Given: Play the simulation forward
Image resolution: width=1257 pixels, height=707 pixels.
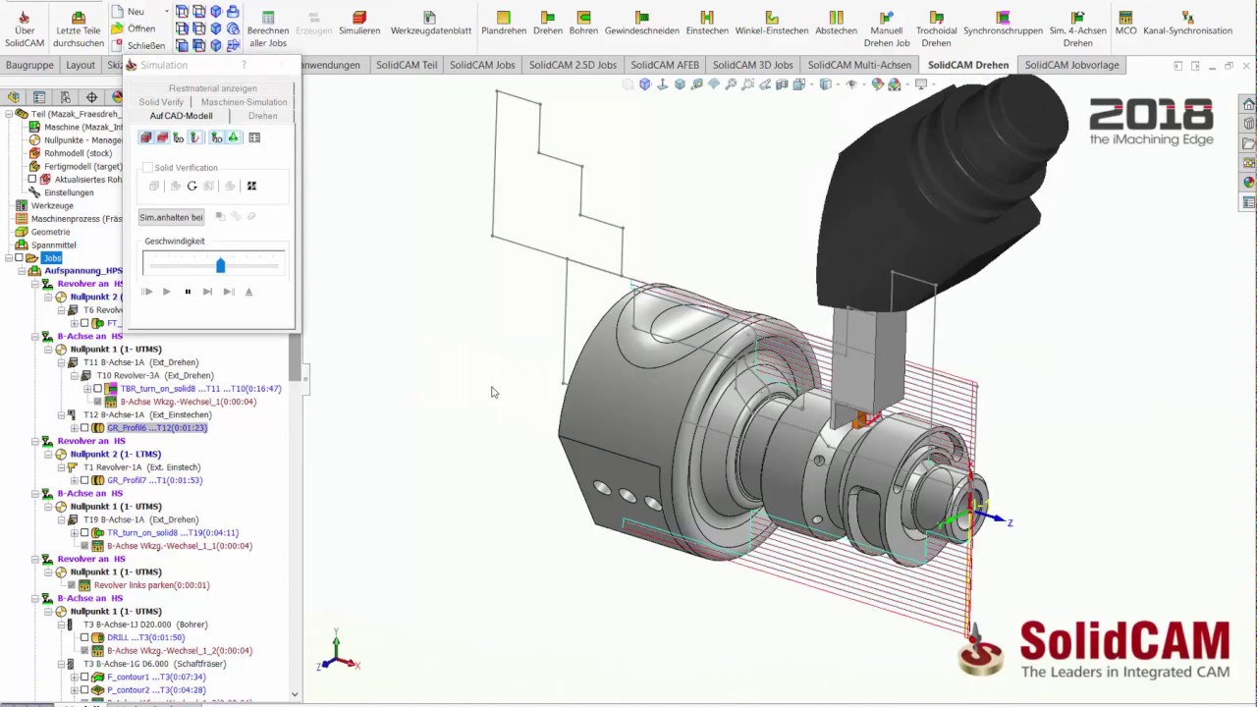Looking at the screenshot, I should [166, 292].
